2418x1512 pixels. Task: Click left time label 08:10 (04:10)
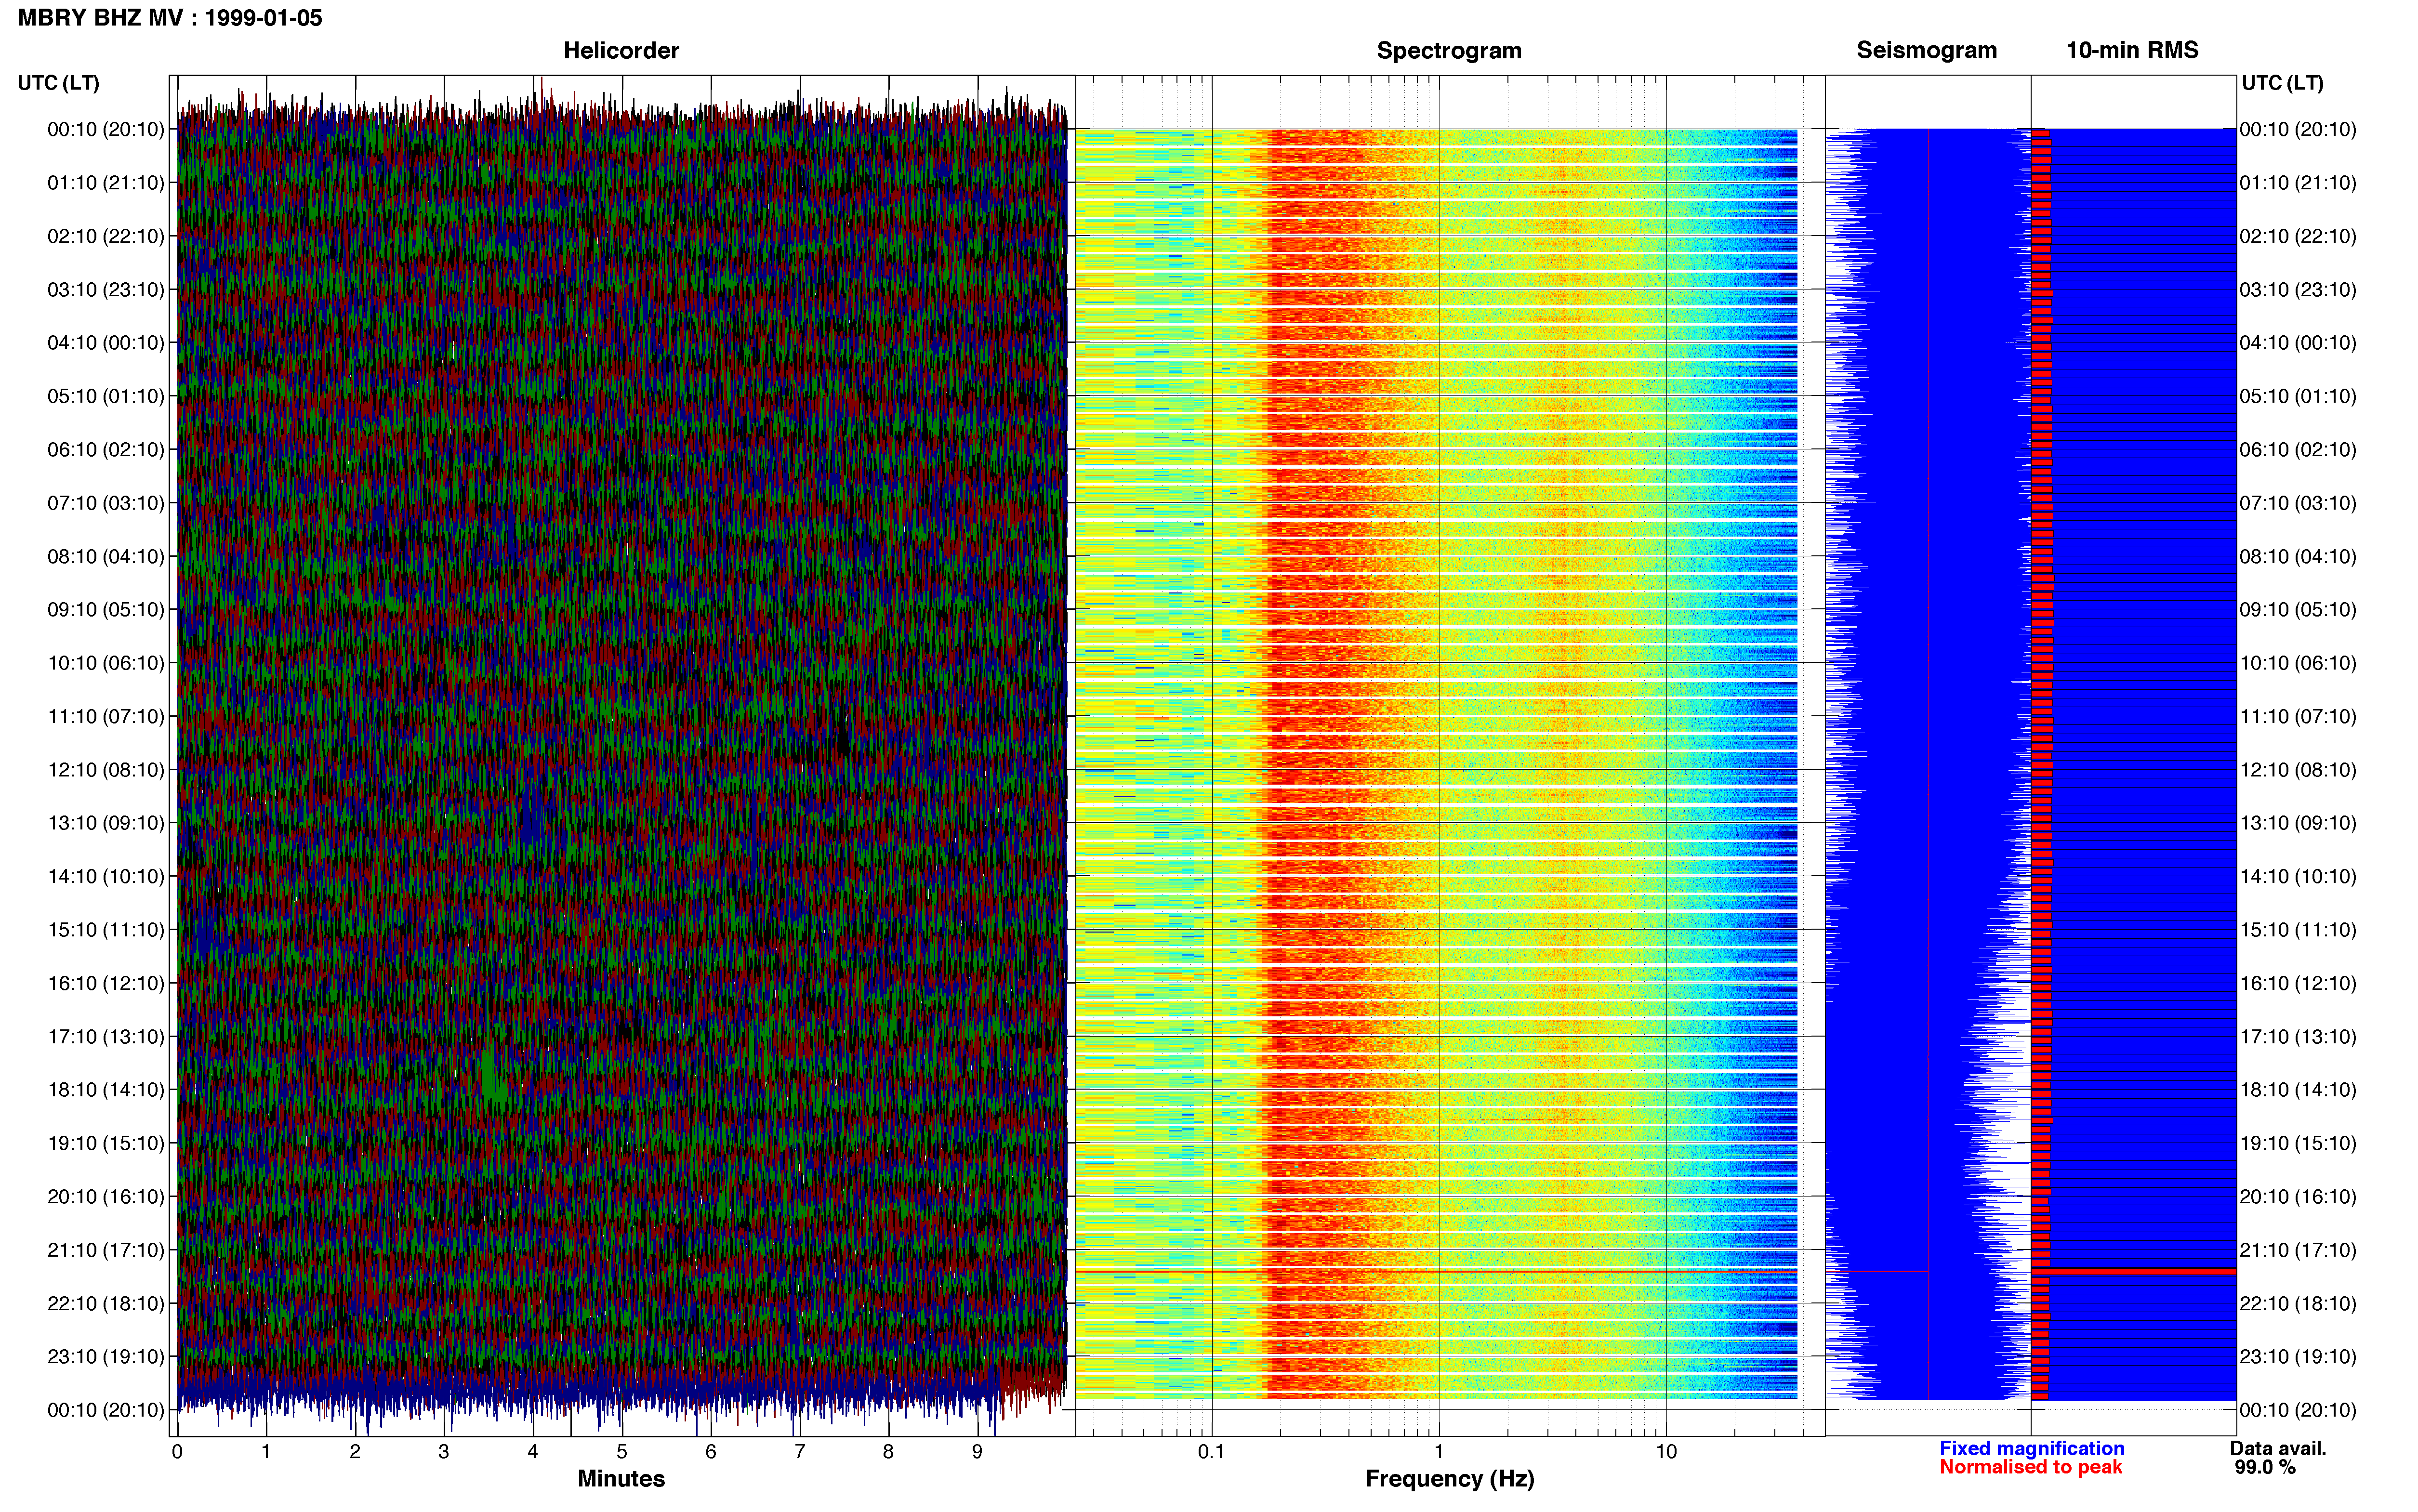[106, 556]
